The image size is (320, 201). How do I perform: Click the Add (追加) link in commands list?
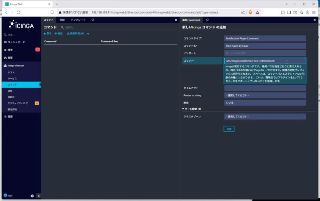pyautogui.click(x=58, y=34)
